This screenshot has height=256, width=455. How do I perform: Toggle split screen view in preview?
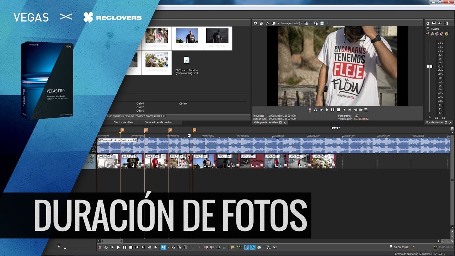click(x=274, y=23)
